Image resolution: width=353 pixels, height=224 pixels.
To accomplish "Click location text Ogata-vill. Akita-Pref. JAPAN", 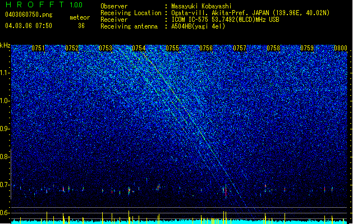I will click(220, 13).
